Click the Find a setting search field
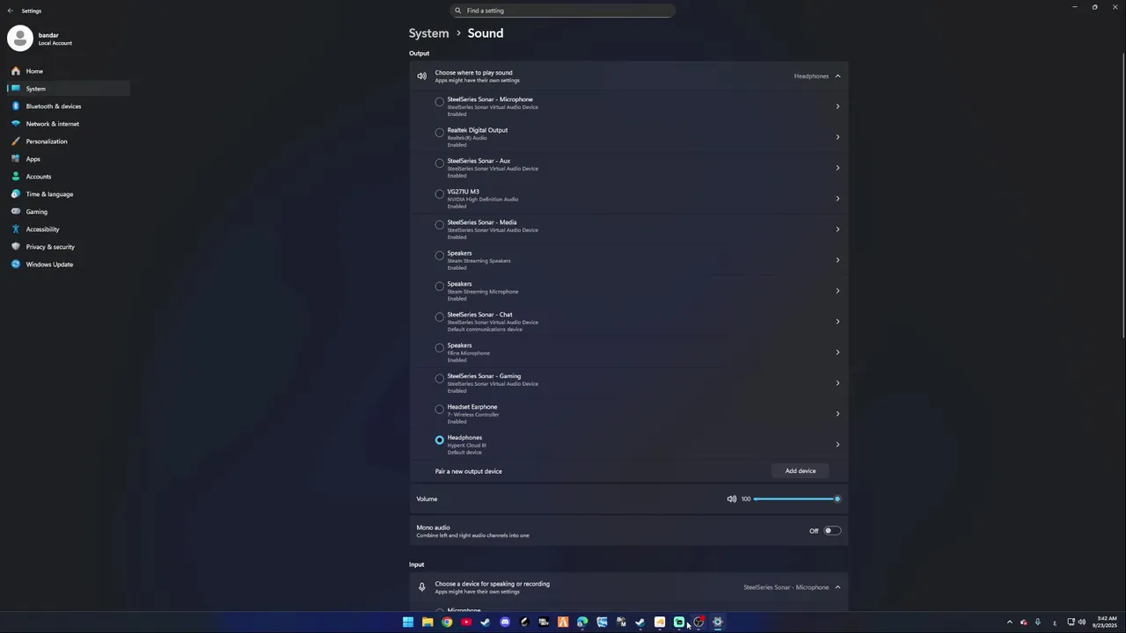This screenshot has height=633, width=1126. (562, 11)
